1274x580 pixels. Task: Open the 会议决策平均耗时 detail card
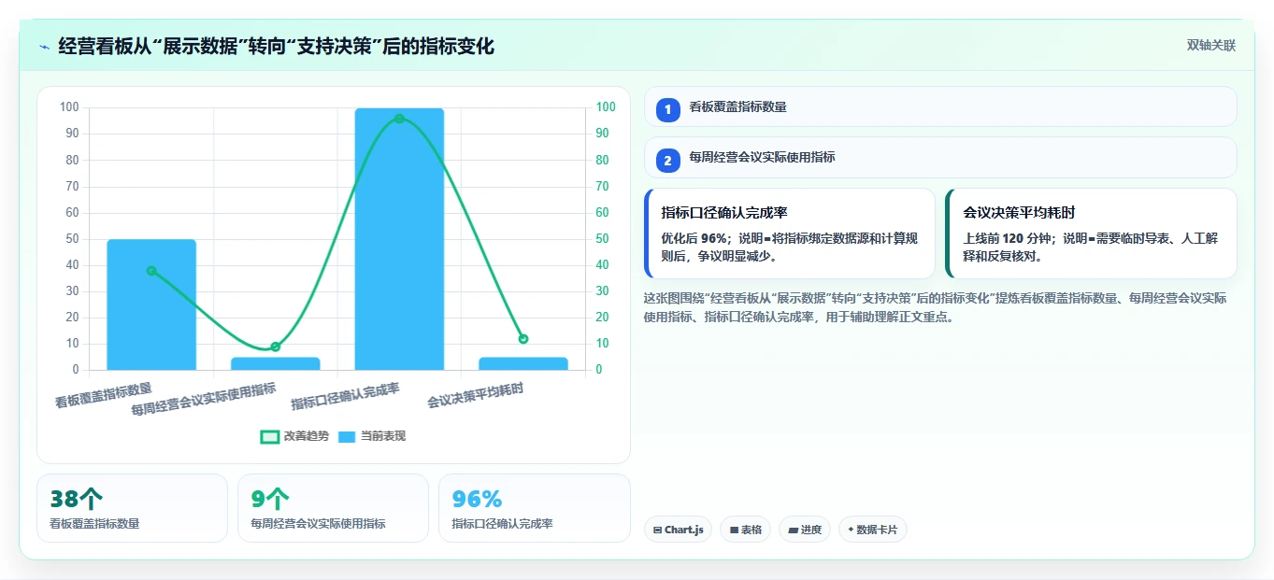(1091, 233)
